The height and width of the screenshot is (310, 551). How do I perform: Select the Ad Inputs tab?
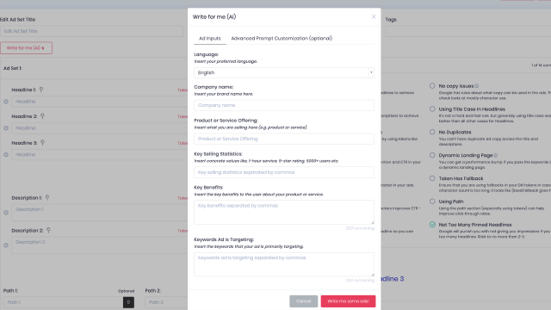(x=210, y=38)
